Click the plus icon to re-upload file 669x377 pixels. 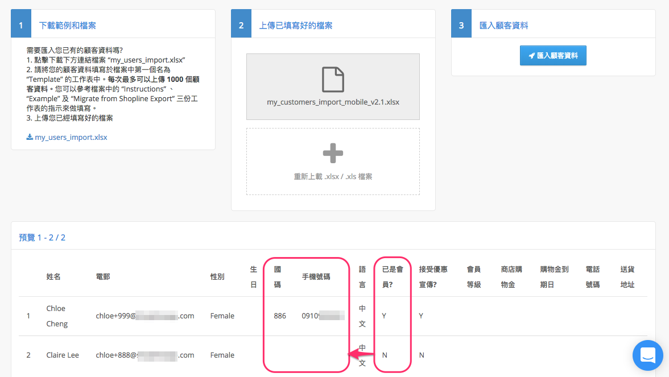coord(333,153)
